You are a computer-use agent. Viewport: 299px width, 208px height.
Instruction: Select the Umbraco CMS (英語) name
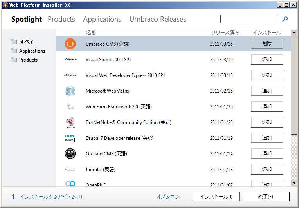[x=108, y=44]
